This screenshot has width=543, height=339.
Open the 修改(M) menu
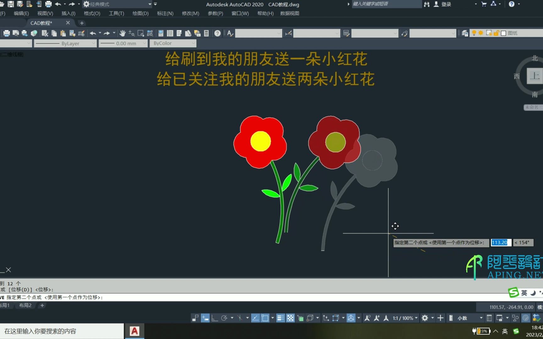click(190, 13)
